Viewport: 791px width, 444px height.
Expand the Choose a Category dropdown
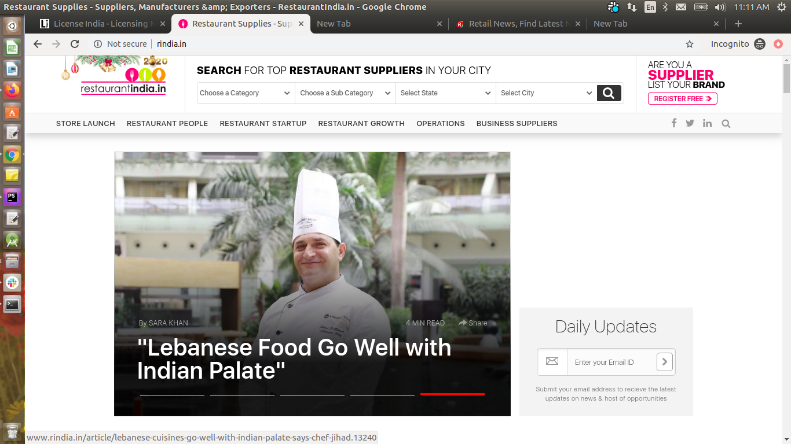(x=246, y=93)
